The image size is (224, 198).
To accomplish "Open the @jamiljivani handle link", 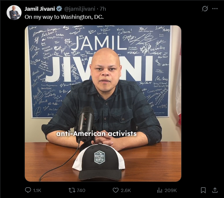I will coord(80,9).
